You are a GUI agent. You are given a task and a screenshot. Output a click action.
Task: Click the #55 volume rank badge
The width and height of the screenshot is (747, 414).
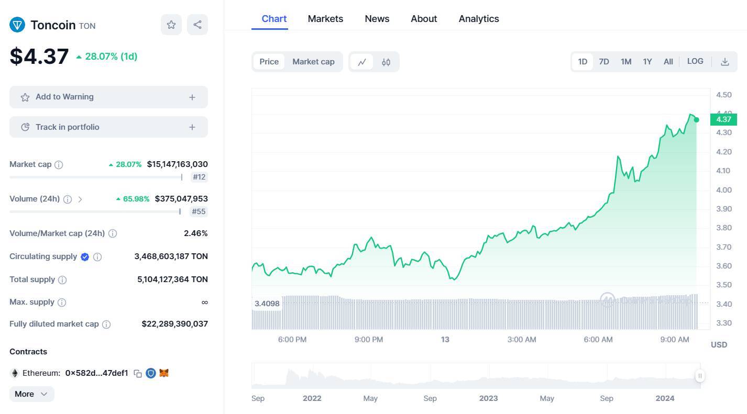coord(199,211)
